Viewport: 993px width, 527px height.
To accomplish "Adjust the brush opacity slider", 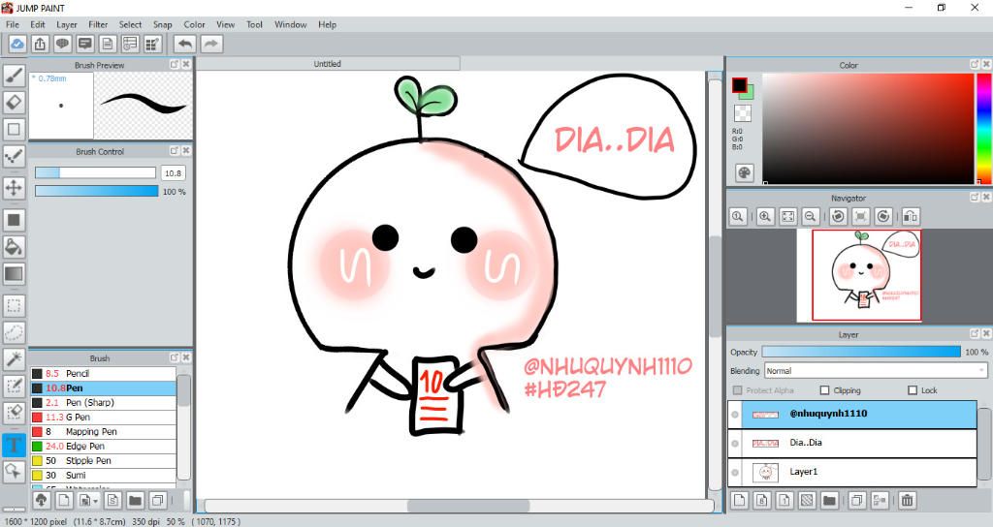I will pos(96,191).
